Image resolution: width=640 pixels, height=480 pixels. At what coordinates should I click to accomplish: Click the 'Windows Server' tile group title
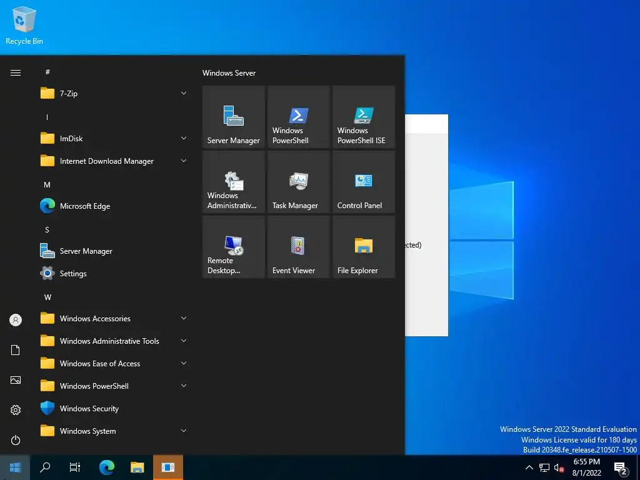[x=229, y=73]
